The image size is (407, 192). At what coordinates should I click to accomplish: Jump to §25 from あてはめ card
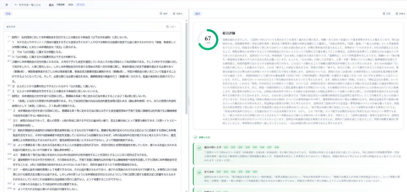(x=241, y=172)
